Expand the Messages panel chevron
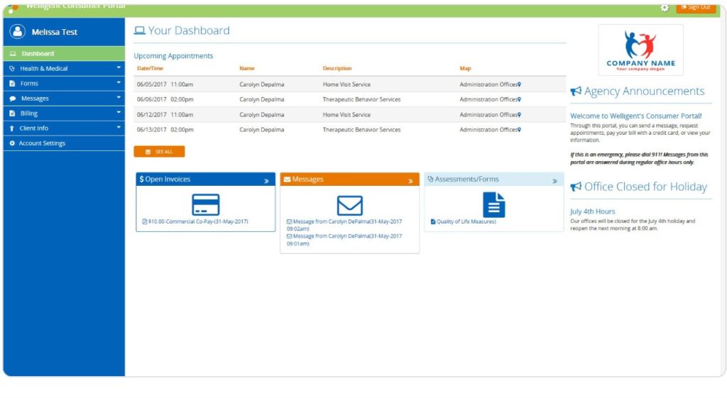The width and height of the screenshot is (727, 398). pos(410,181)
